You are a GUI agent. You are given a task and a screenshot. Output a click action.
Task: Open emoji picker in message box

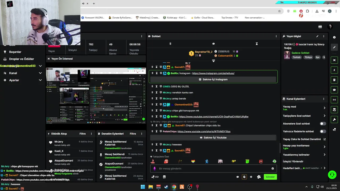273,168
